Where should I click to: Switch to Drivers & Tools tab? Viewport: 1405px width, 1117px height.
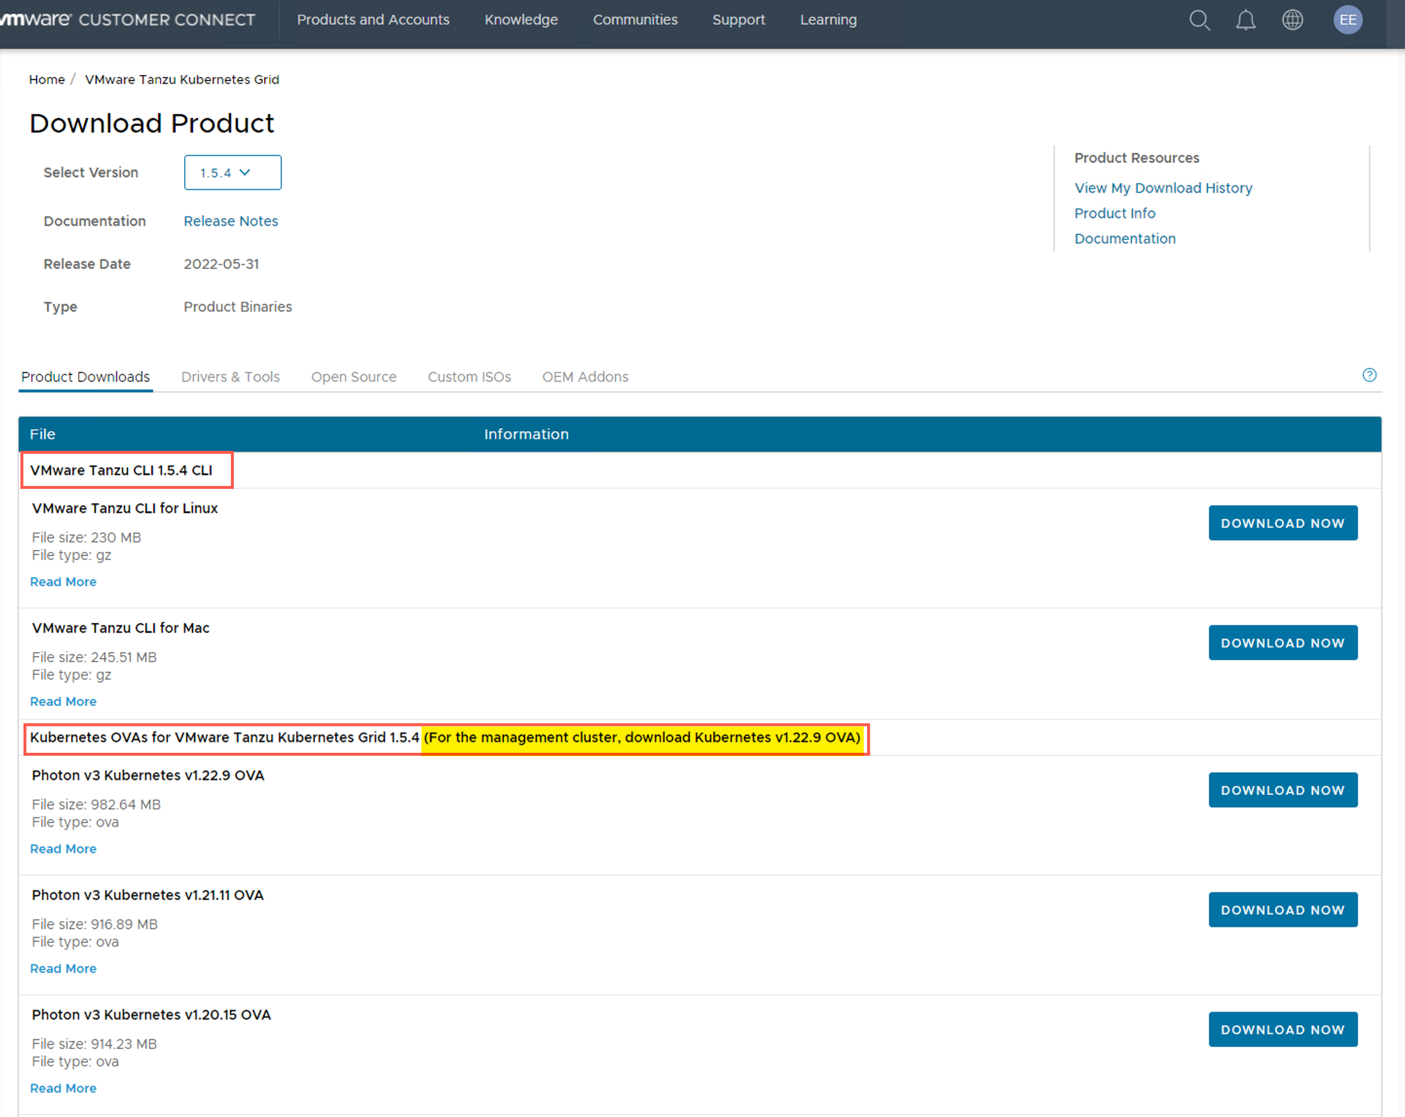coord(230,377)
